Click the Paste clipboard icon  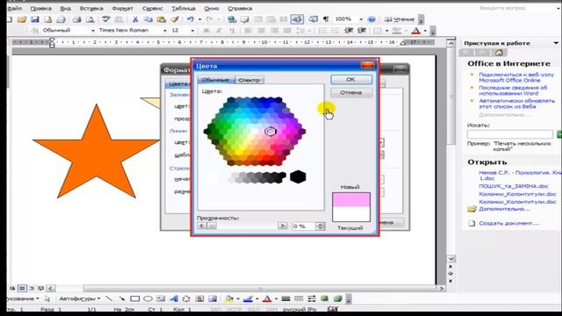click(162, 19)
